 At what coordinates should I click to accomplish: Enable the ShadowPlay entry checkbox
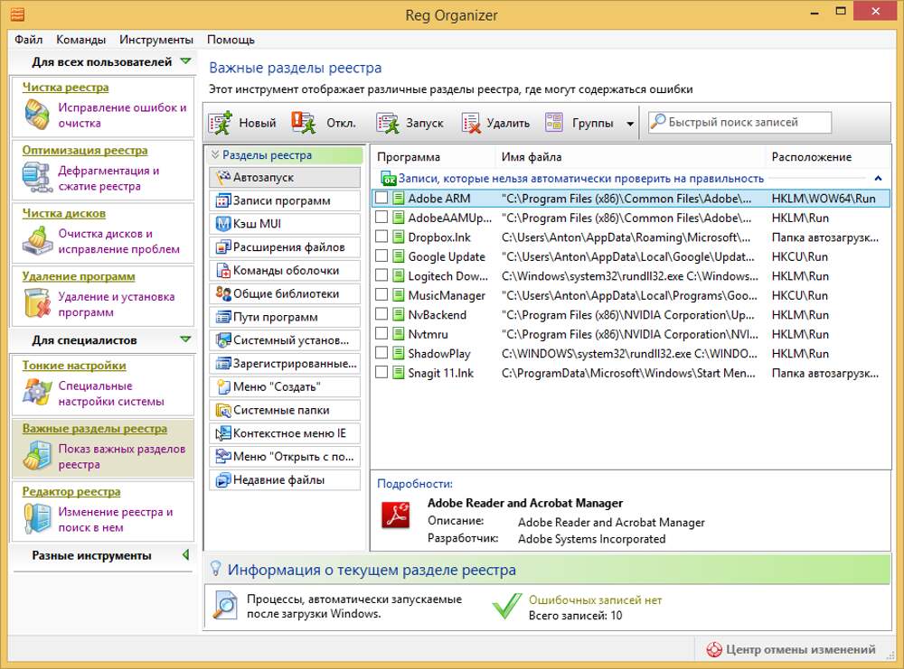(381, 353)
